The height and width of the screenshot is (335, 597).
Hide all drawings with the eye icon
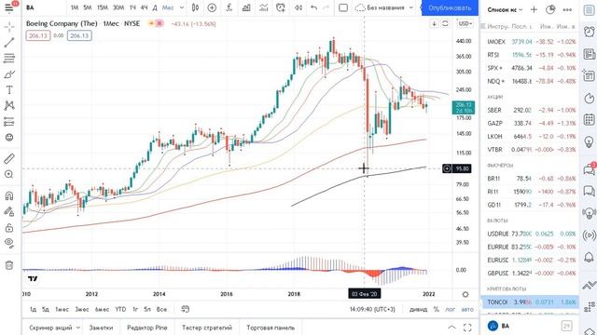click(x=9, y=243)
